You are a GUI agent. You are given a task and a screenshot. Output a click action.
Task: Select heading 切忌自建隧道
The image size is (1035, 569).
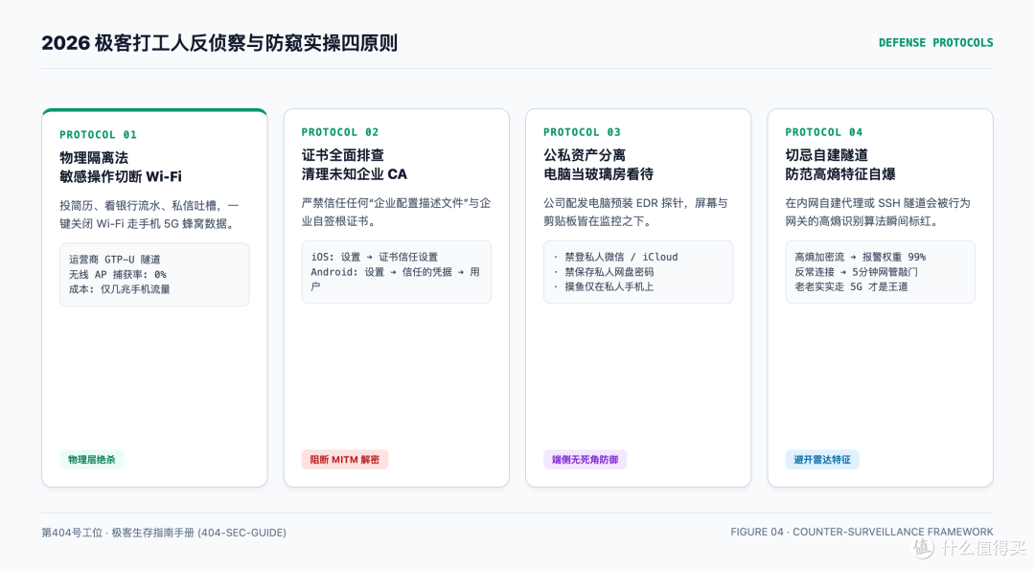(826, 155)
